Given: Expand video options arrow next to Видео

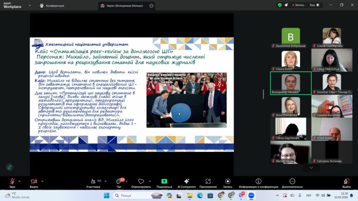Looking at the screenshot, I should [42, 181].
